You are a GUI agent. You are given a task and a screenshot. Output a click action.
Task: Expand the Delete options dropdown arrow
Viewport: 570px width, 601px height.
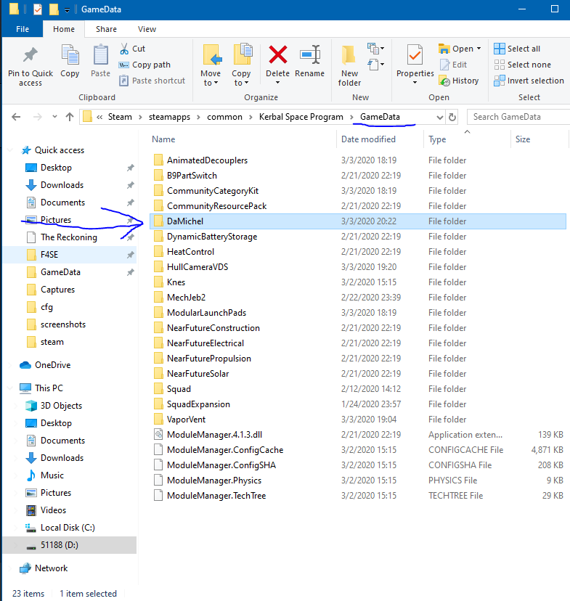tap(278, 83)
